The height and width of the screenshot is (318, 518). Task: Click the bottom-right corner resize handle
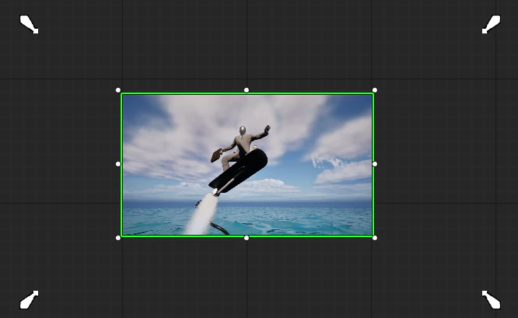coord(375,238)
